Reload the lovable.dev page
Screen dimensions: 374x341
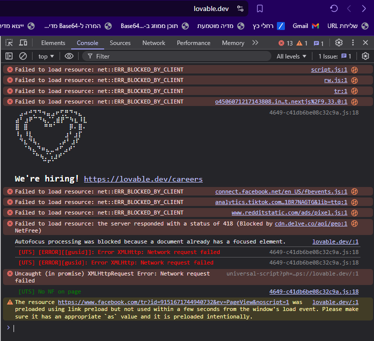click(x=334, y=8)
